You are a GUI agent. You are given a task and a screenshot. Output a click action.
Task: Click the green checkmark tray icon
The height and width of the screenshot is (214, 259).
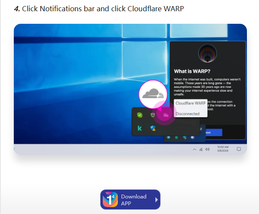coord(140,115)
